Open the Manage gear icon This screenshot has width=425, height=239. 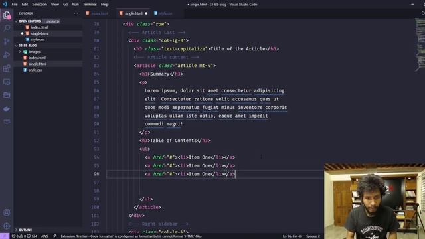coord(7,226)
